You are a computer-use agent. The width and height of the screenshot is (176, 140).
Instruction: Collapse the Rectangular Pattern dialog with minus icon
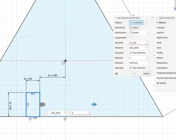[116, 18]
